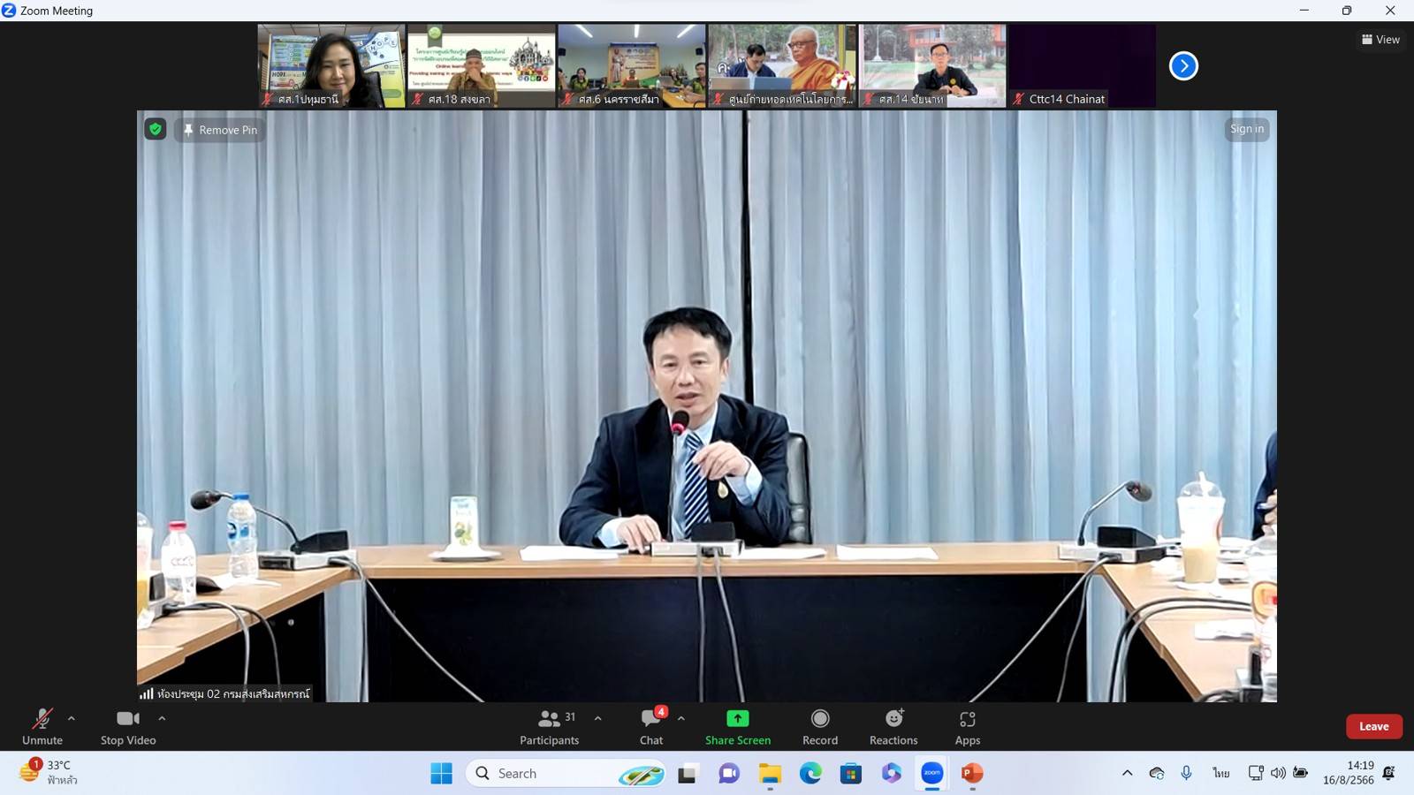Open weather widget showing 33°C
Viewport: 1414px width, 795px height.
49,772
